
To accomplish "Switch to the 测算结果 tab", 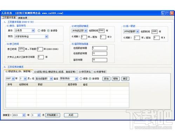I will [23, 18].
